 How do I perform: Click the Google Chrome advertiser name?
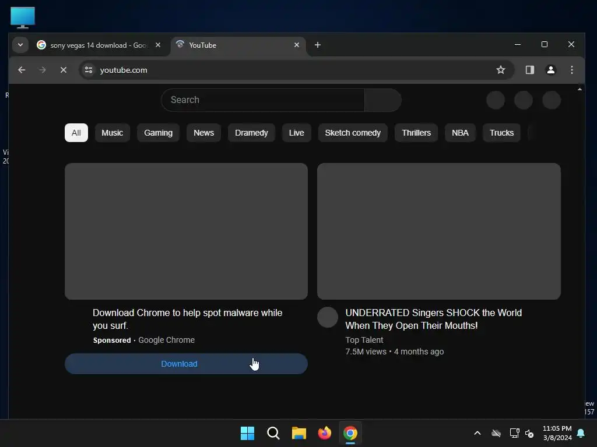[x=166, y=340]
